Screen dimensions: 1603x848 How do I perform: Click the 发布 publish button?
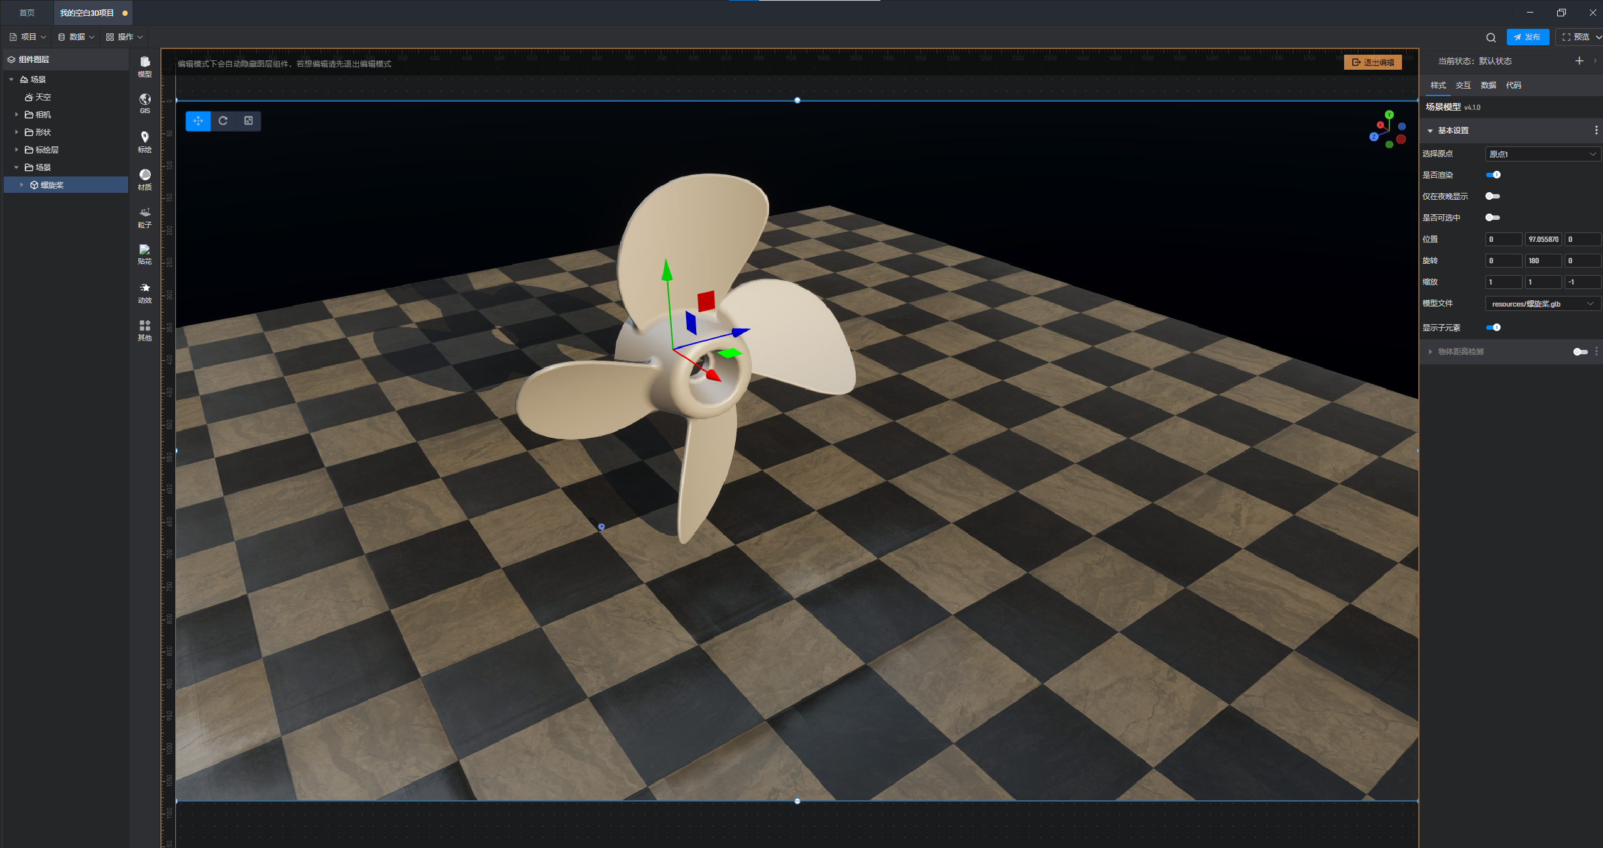tap(1527, 37)
